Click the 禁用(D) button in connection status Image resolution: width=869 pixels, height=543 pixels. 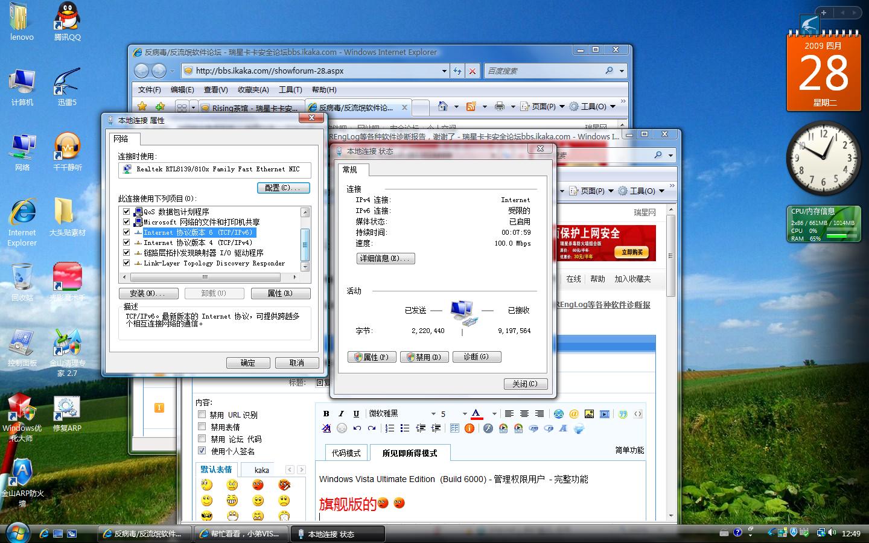coord(424,357)
